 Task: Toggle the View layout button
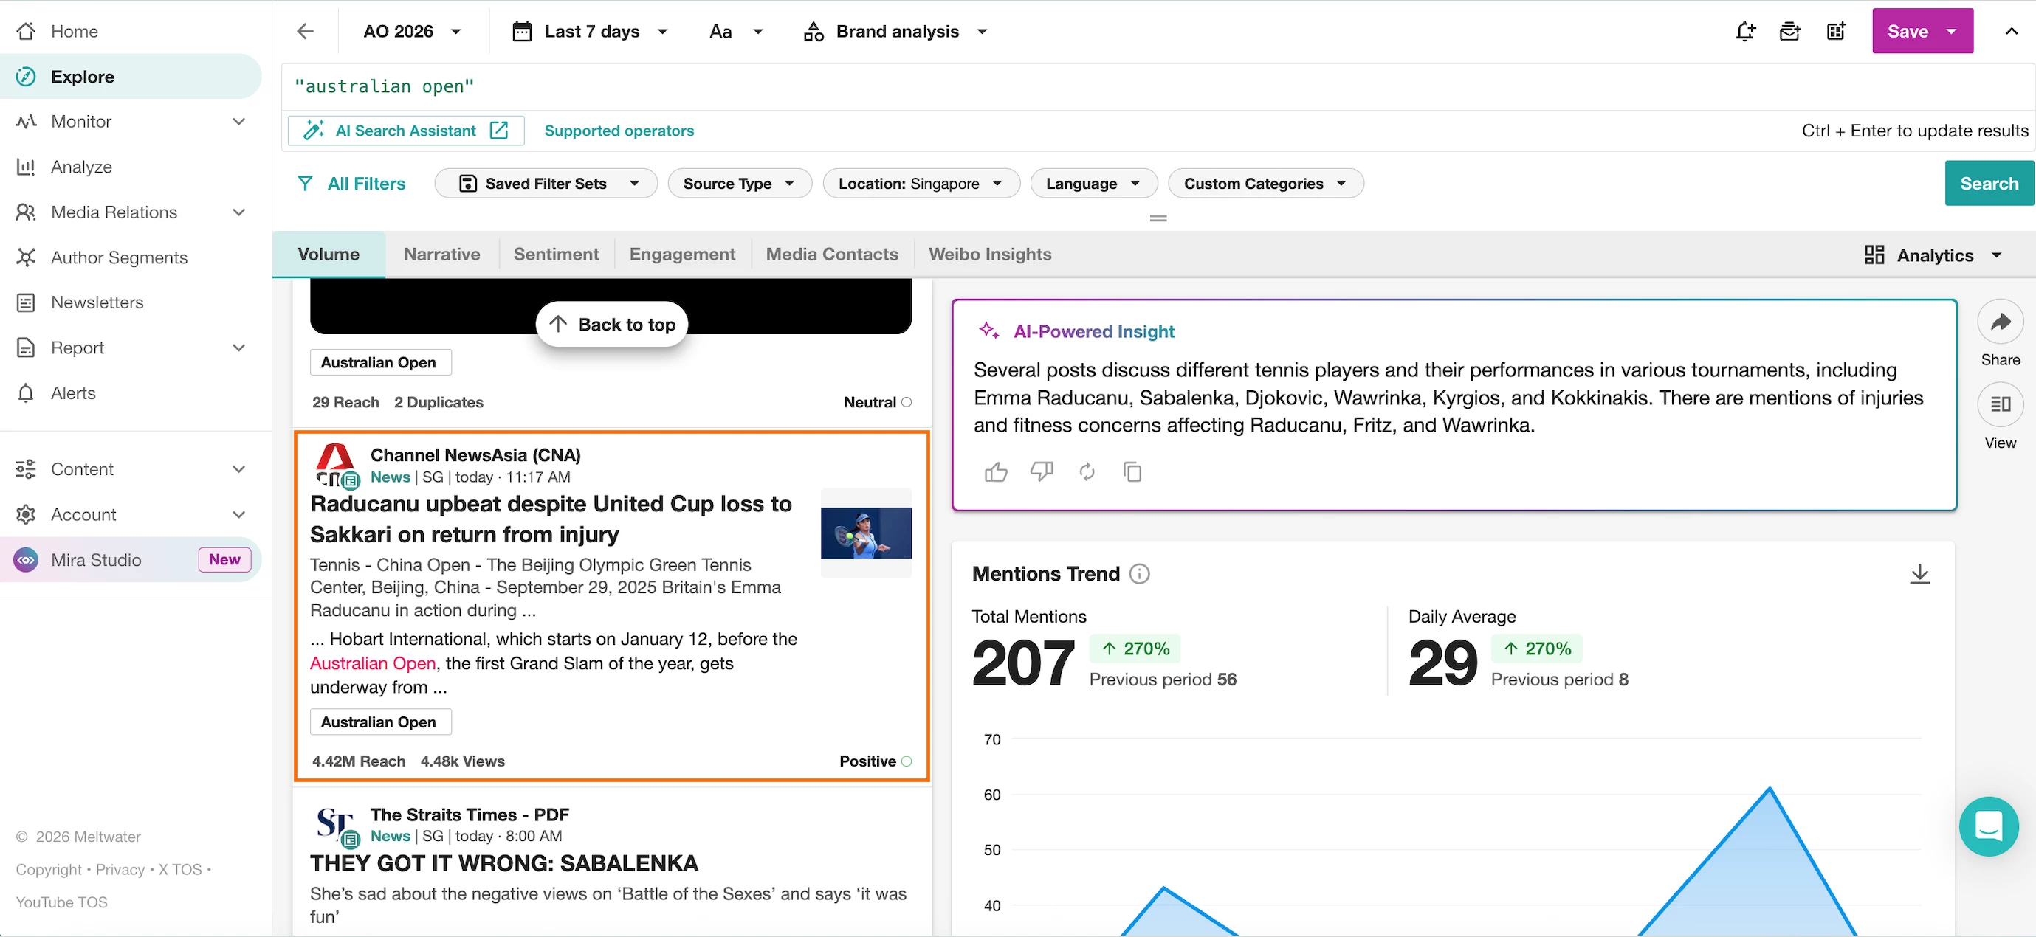2000,405
